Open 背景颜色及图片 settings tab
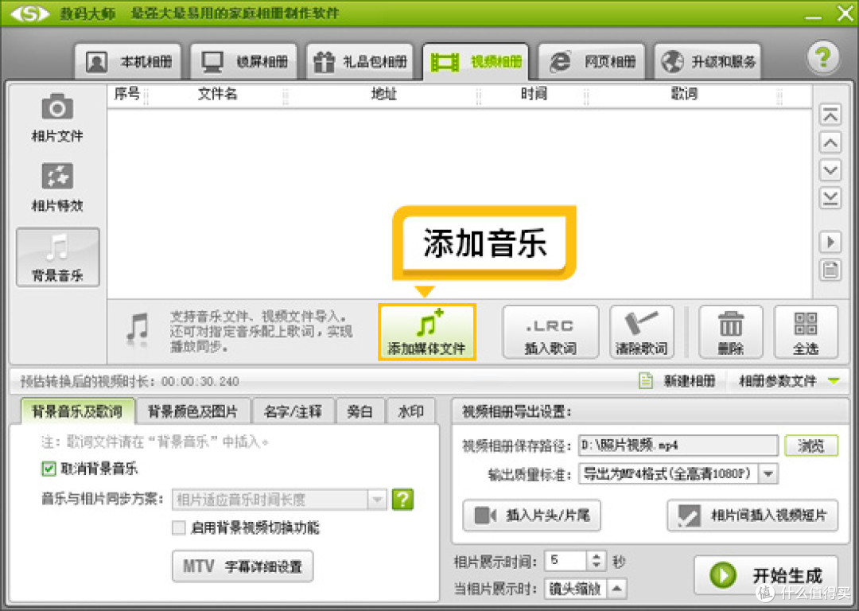The height and width of the screenshot is (611, 859). pos(192,411)
